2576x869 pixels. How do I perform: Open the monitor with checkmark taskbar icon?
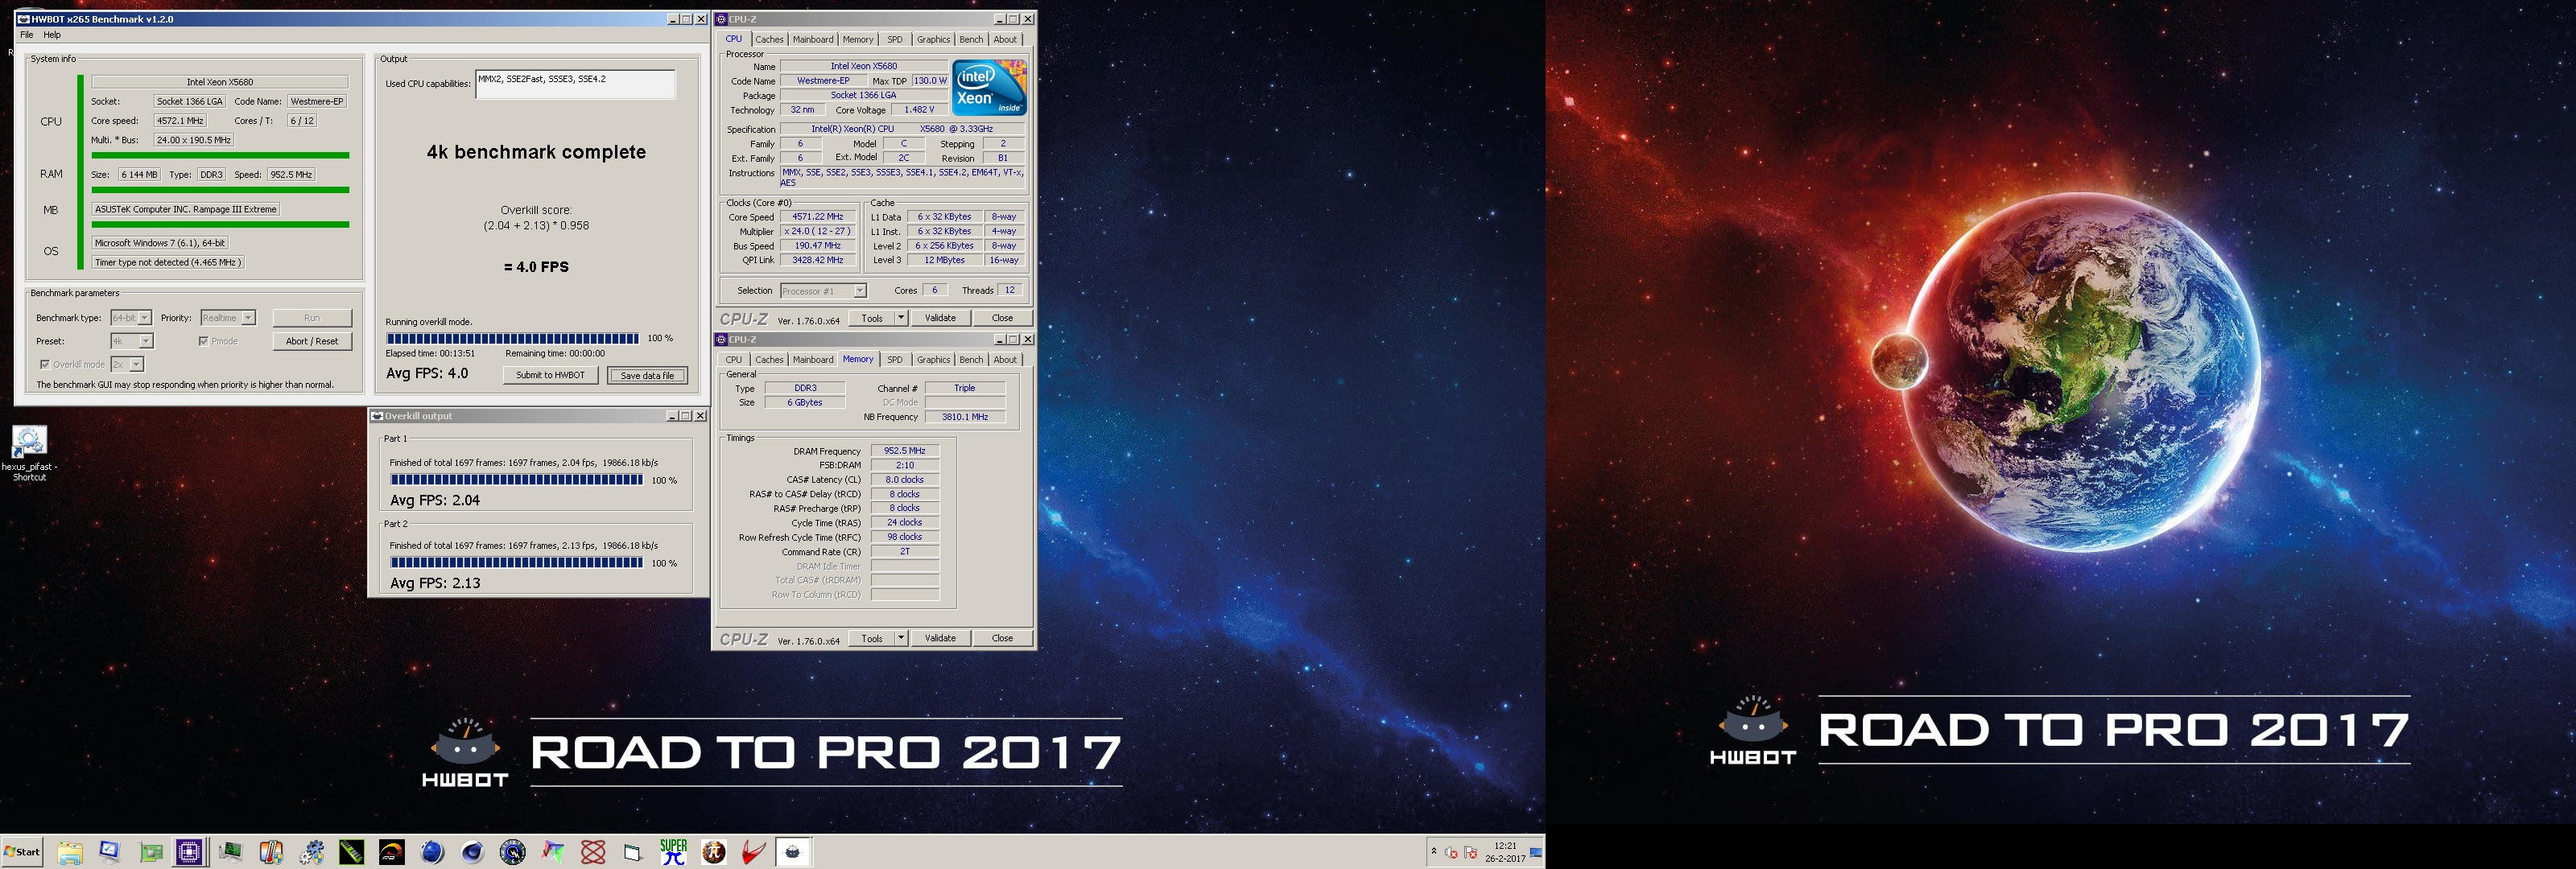click(109, 852)
